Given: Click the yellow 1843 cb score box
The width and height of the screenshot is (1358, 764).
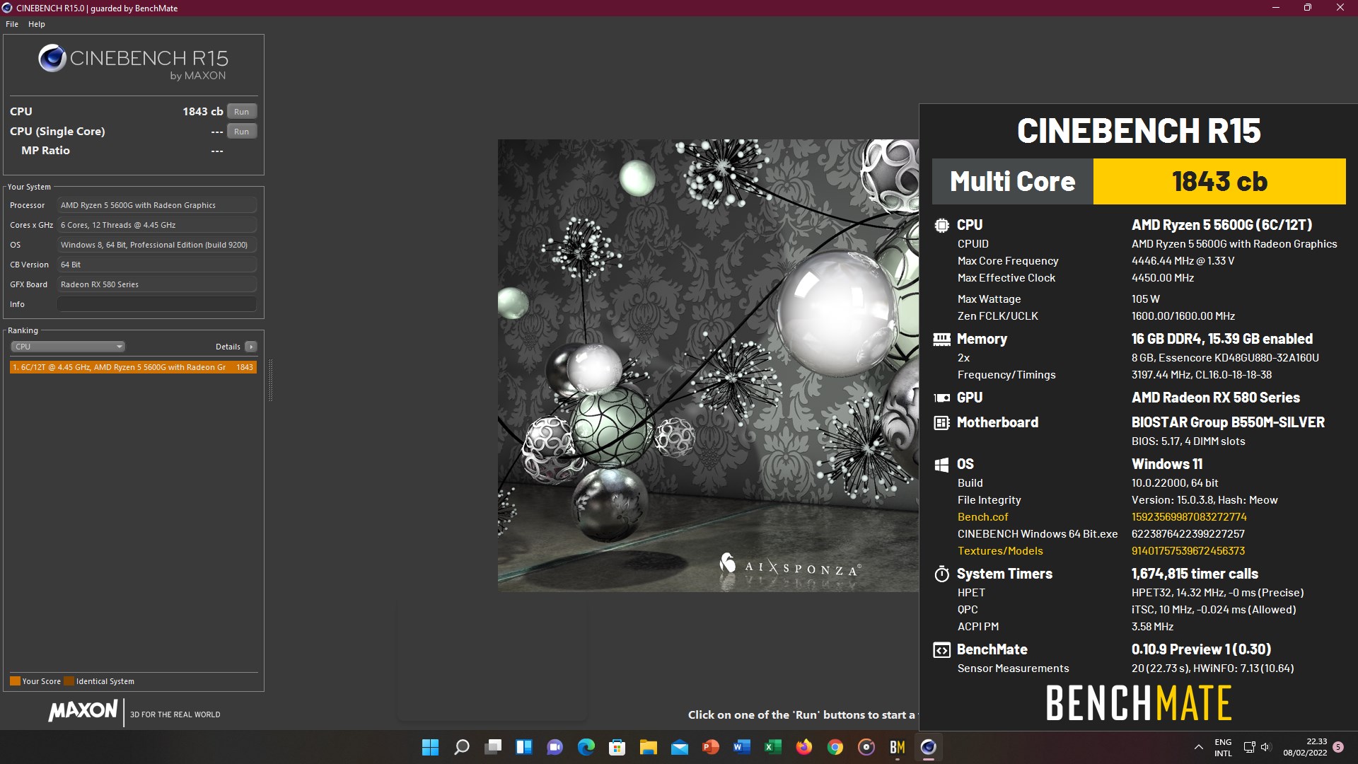Looking at the screenshot, I should pyautogui.click(x=1219, y=182).
